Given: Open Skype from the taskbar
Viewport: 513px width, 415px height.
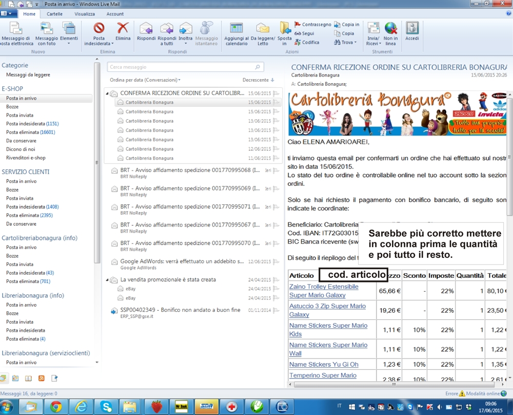Looking at the screenshot, I should tap(106, 407).
